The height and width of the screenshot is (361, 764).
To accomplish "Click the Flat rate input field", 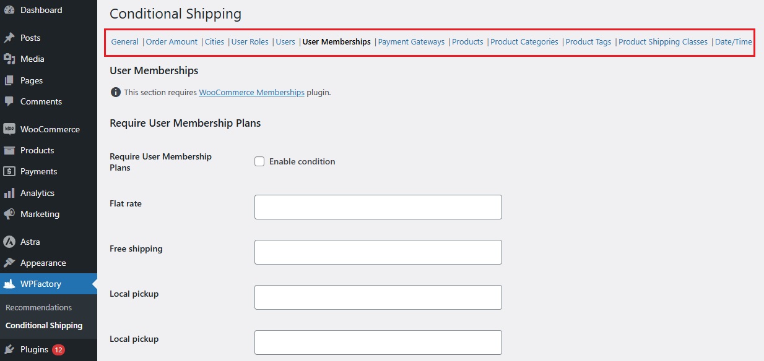I will point(378,207).
